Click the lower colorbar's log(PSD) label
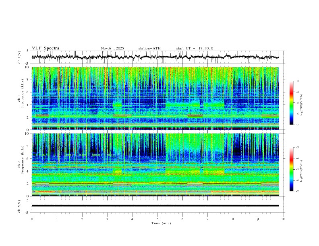 (302, 171)
